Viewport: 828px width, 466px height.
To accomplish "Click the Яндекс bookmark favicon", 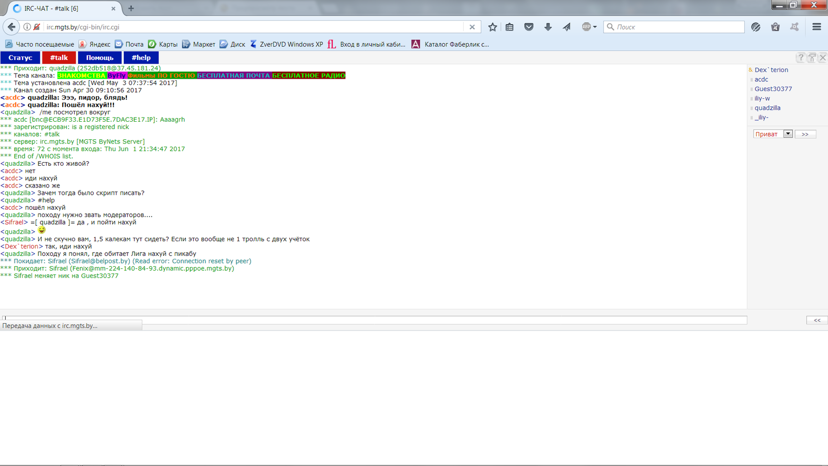I will pyautogui.click(x=82, y=45).
